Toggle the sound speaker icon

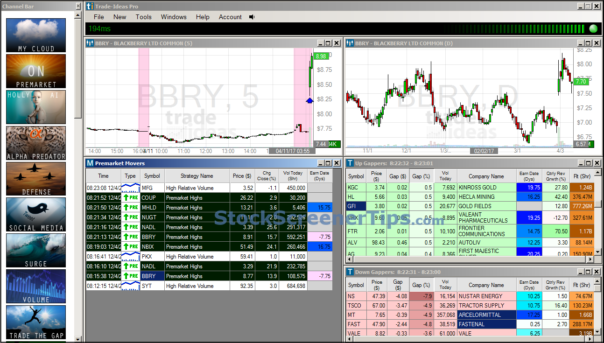252,17
